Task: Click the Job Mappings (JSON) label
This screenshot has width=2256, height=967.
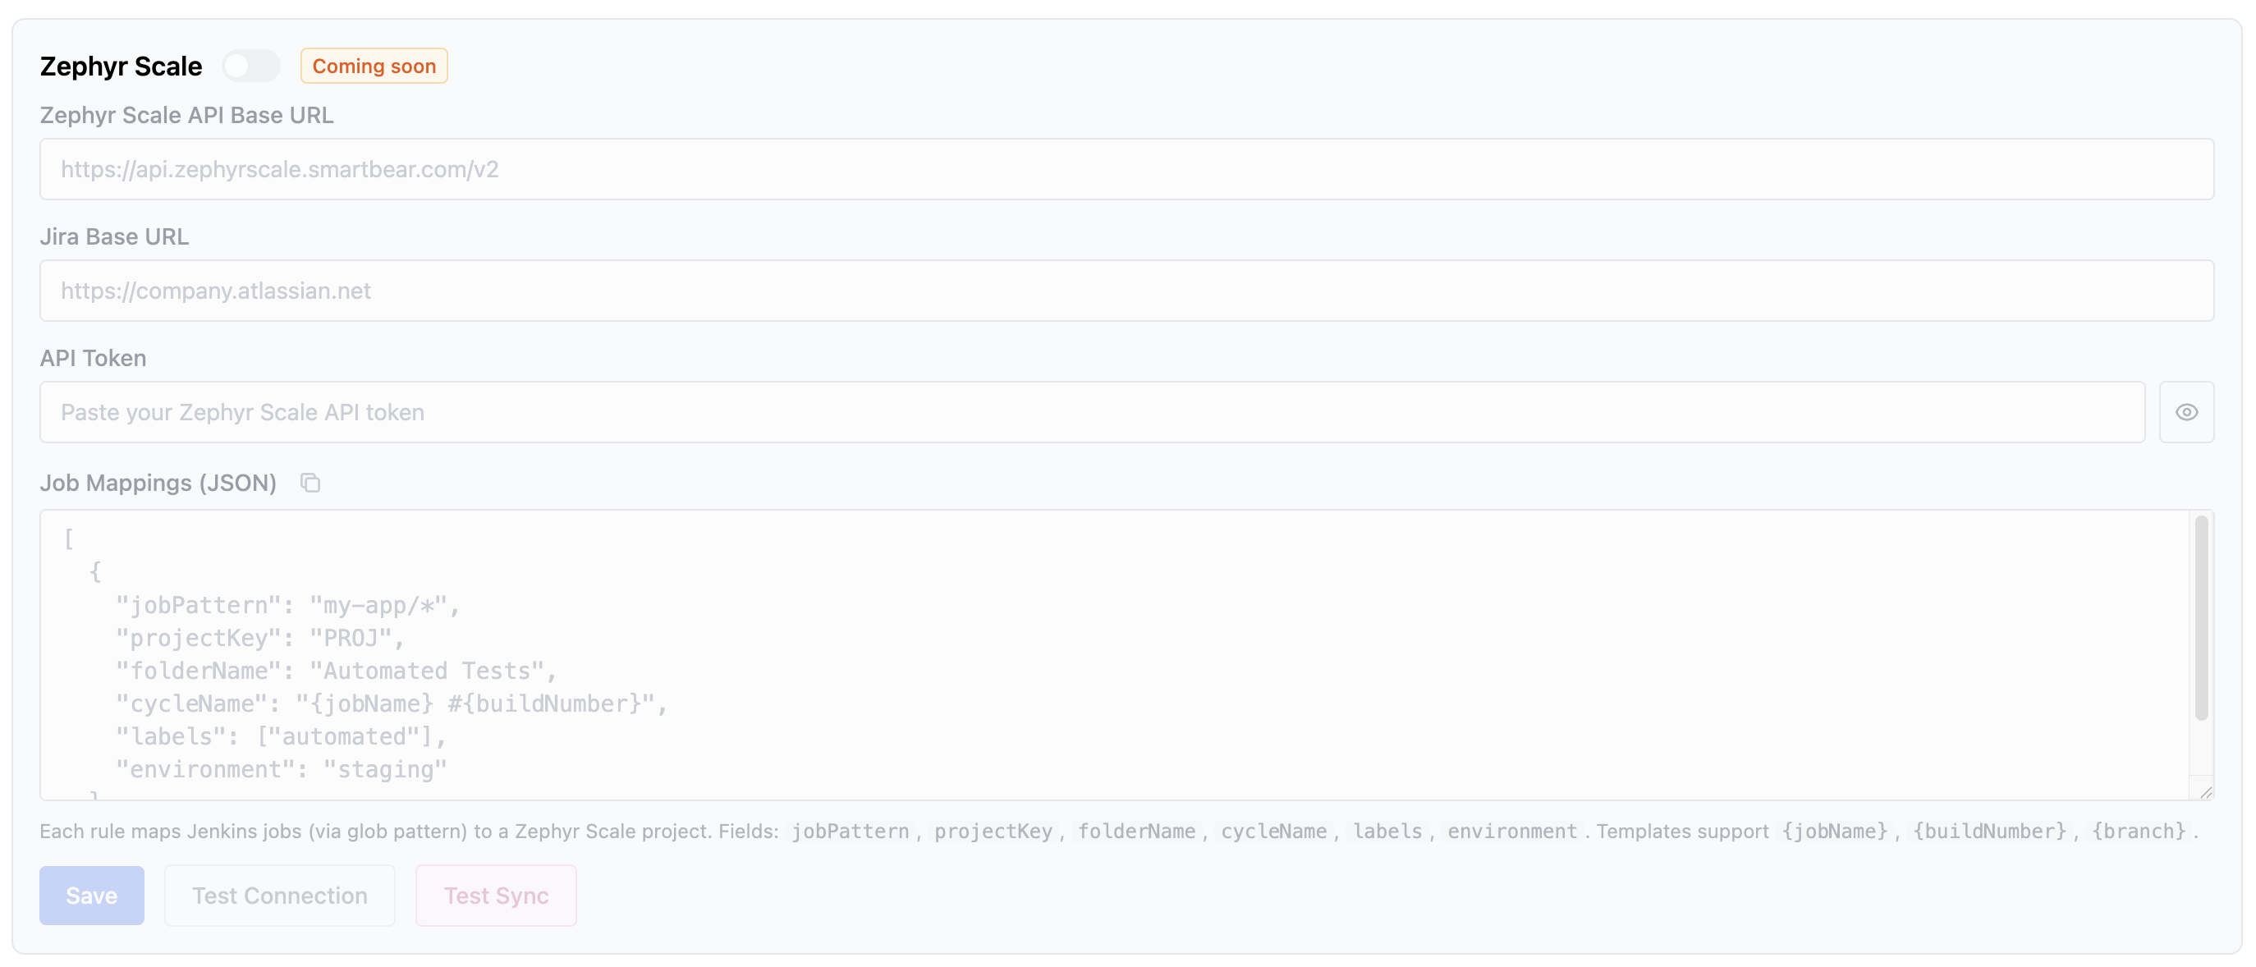Action: [x=158, y=483]
